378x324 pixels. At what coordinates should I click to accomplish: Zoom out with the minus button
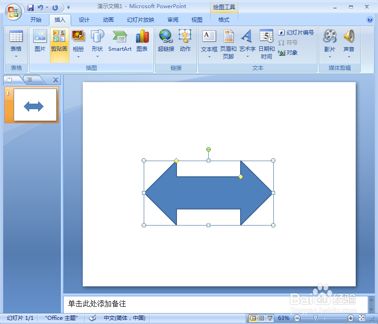(297, 318)
